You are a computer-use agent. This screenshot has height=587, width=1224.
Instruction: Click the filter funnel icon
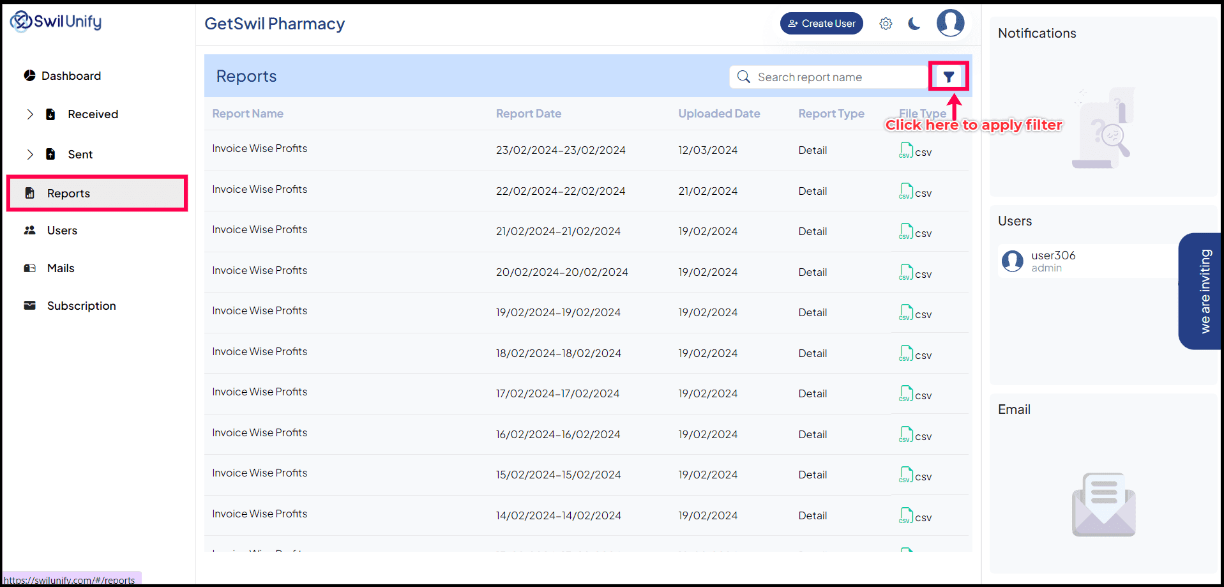949,77
